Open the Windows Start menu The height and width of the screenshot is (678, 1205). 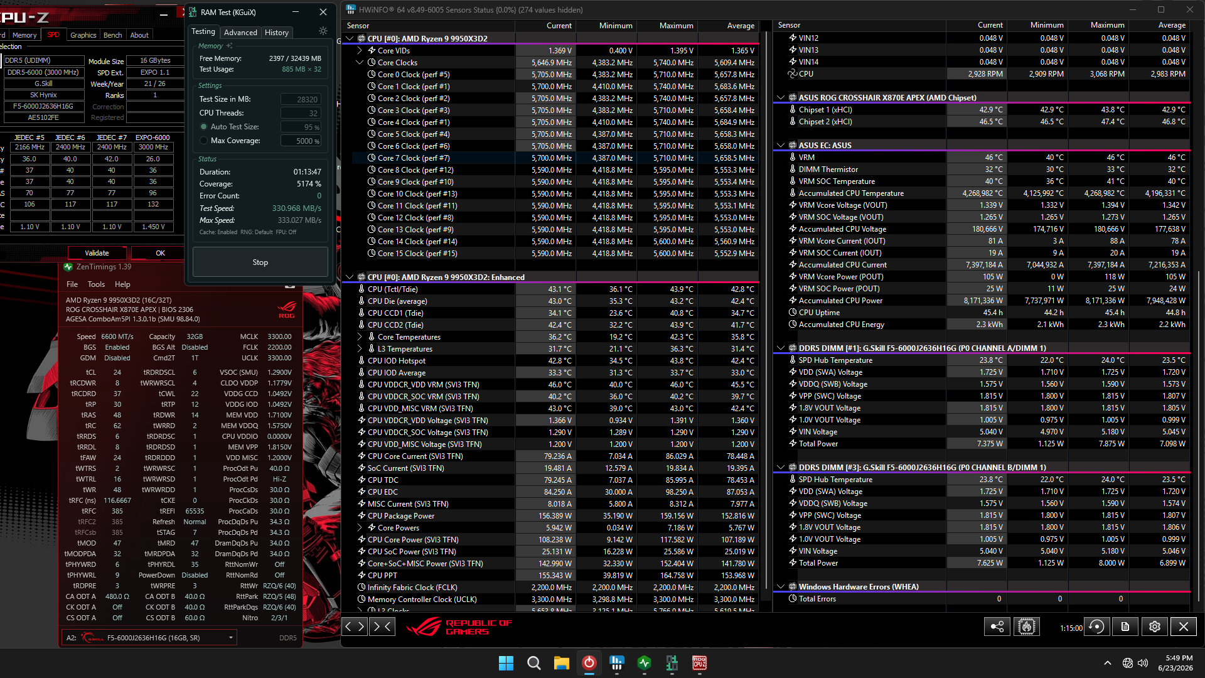click(x=506, y=663)
